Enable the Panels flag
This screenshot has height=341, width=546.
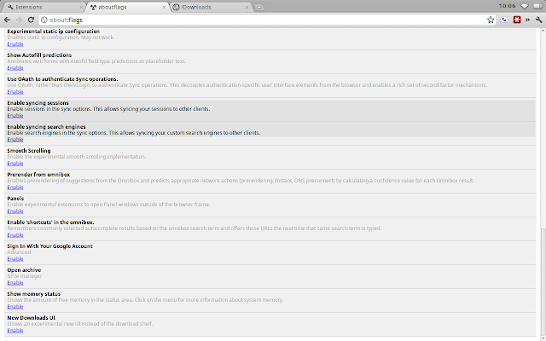coord(15,211)
